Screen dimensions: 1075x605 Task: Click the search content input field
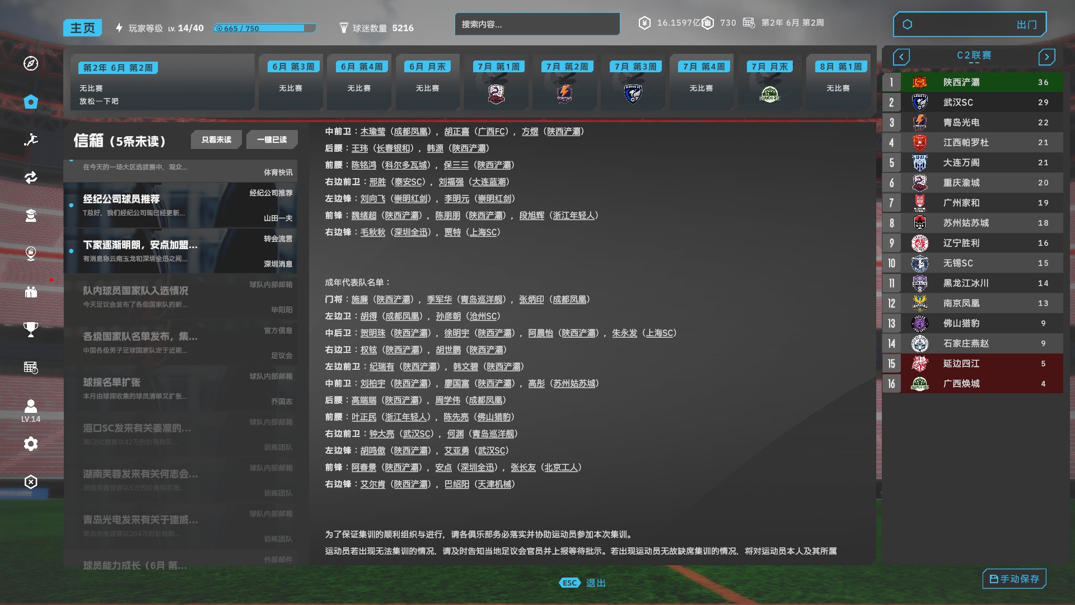pyautogui.click(x=537, y=24)
